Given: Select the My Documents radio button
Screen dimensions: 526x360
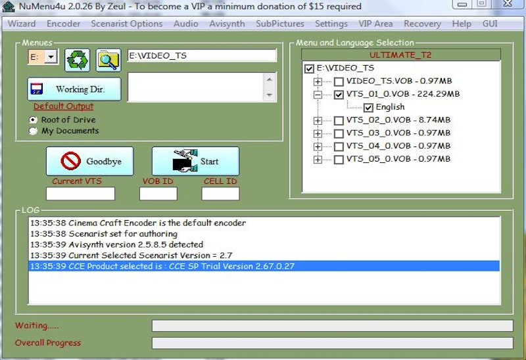Looking at the screenshot, I should 33,131.
